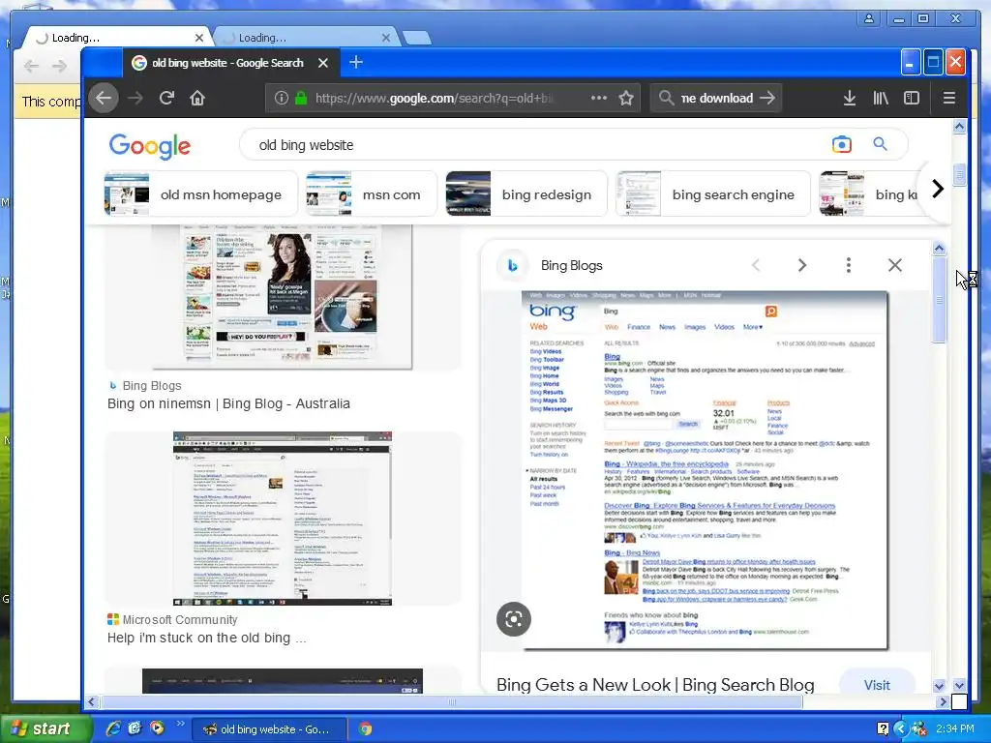
Task: Click the page vertical scrollbar down arrow
Action: coord(959,686)
